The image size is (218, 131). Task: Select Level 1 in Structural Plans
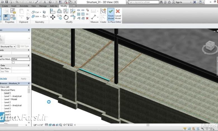pos(7,93)
